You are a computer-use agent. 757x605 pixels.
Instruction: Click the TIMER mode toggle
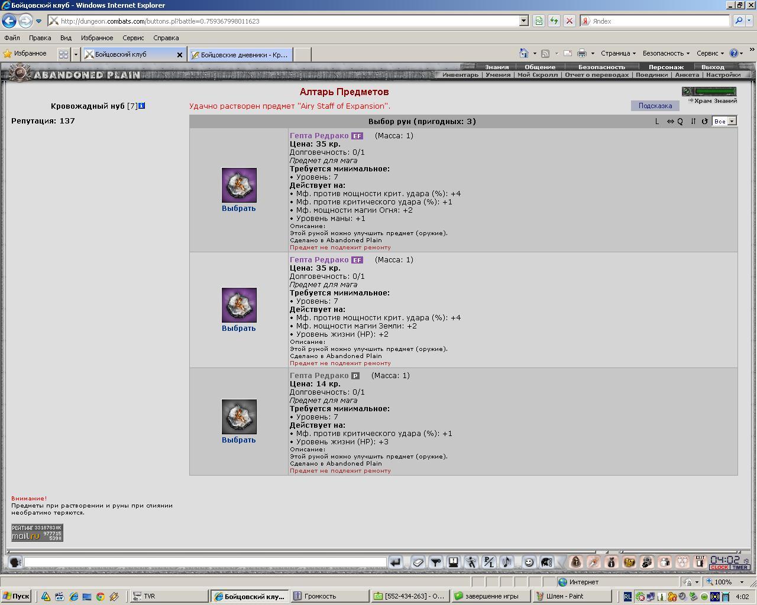point(740,567)
